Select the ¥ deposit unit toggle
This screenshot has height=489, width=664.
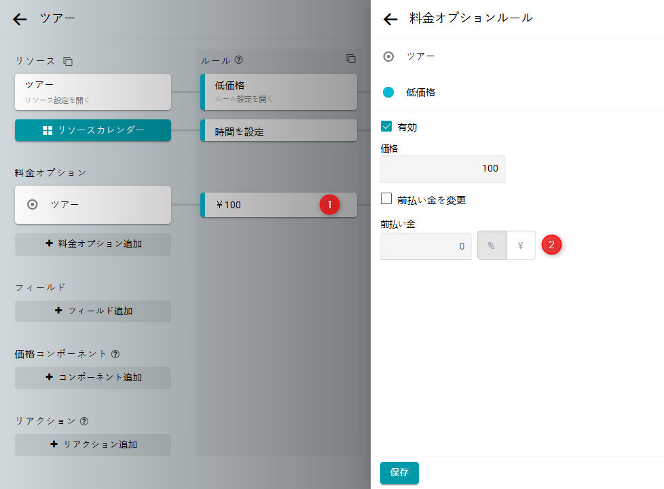coord(520,246)
